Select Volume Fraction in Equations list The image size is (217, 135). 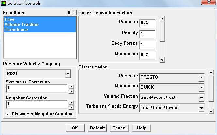pyautogui.click(x=21, y=24)
